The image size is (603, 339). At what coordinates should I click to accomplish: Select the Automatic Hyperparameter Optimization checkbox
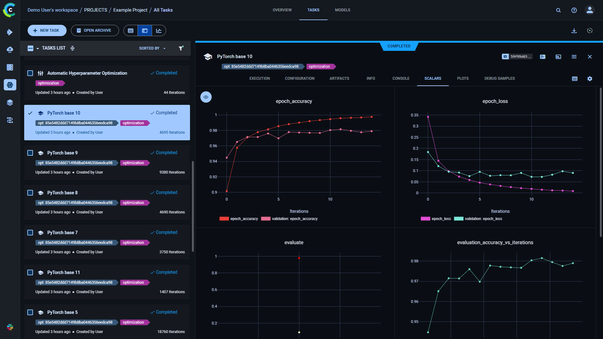tap(30, 73)
